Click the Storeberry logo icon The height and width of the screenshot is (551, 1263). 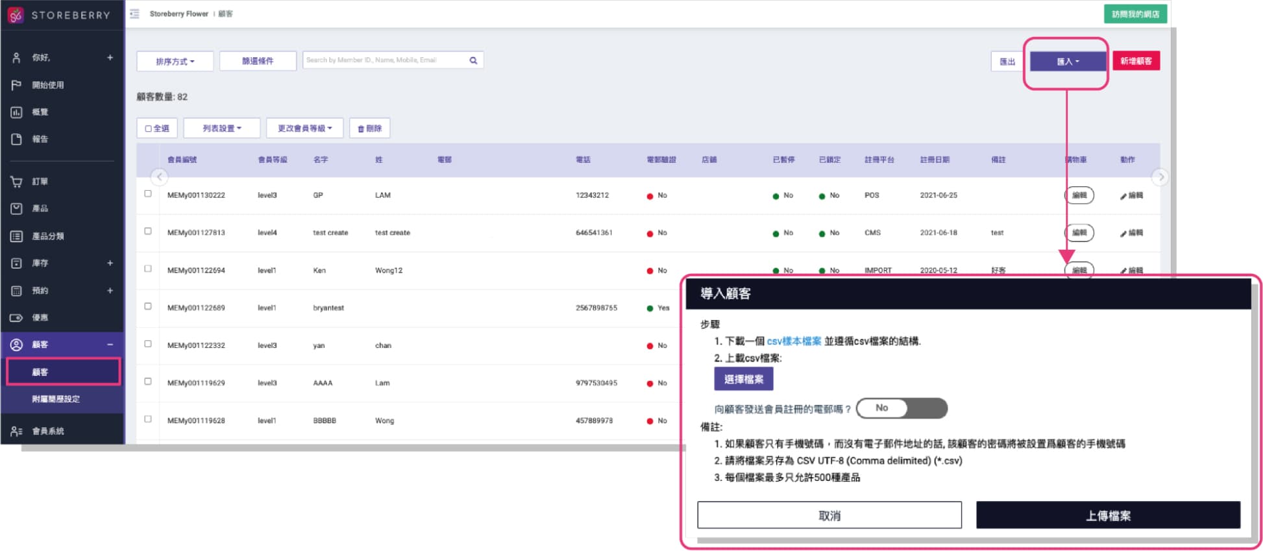(x=16, y=14)
